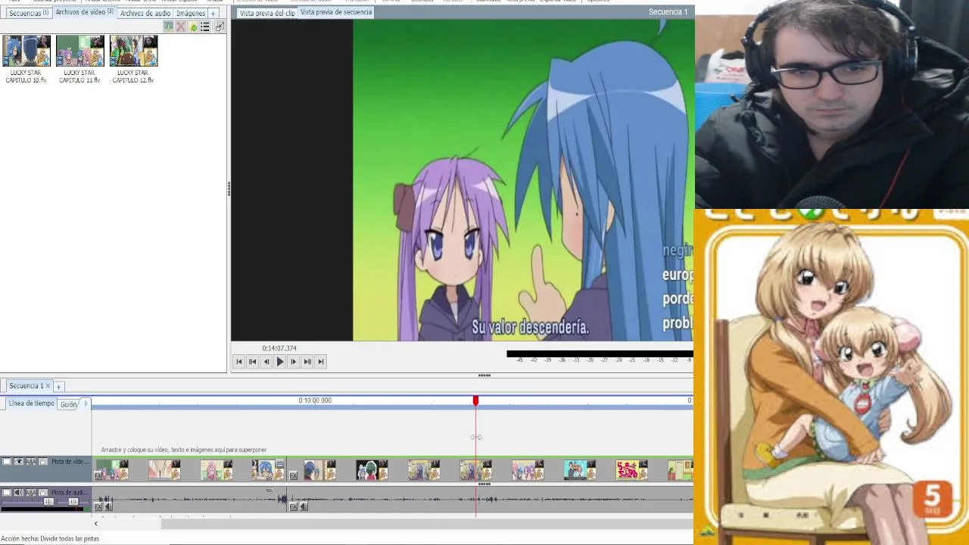Click the place clip on sequence icon
Image resolution: width=969 pixels, height=545 pixels.
coord(168,26)
